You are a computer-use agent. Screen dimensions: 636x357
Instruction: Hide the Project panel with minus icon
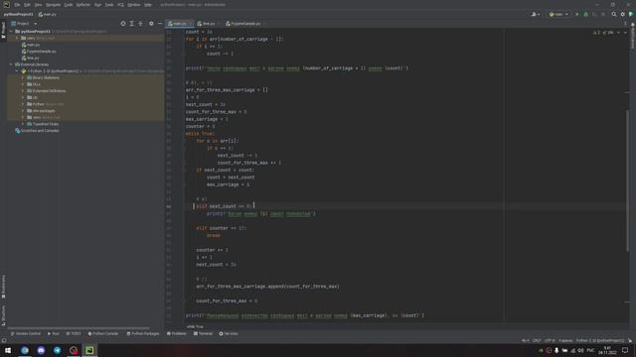pyautogui.click(x=160, y=24)
